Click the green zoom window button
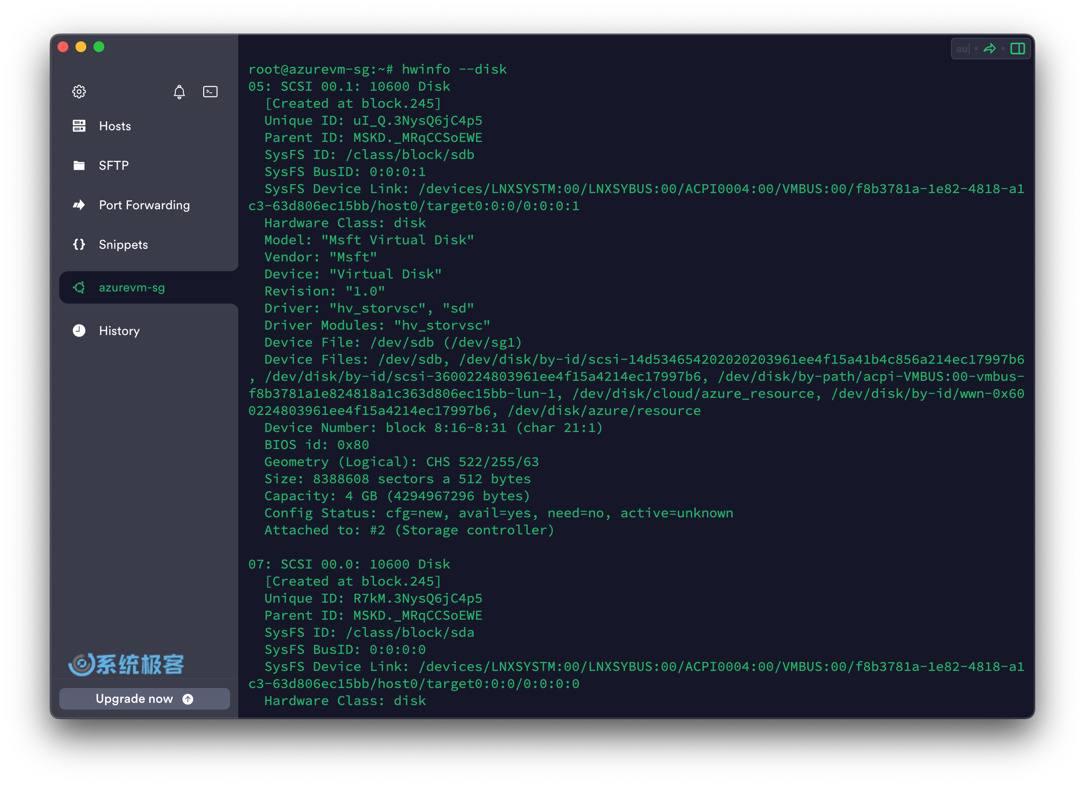This screenshot has height=785, width=1085. [99, 47]
